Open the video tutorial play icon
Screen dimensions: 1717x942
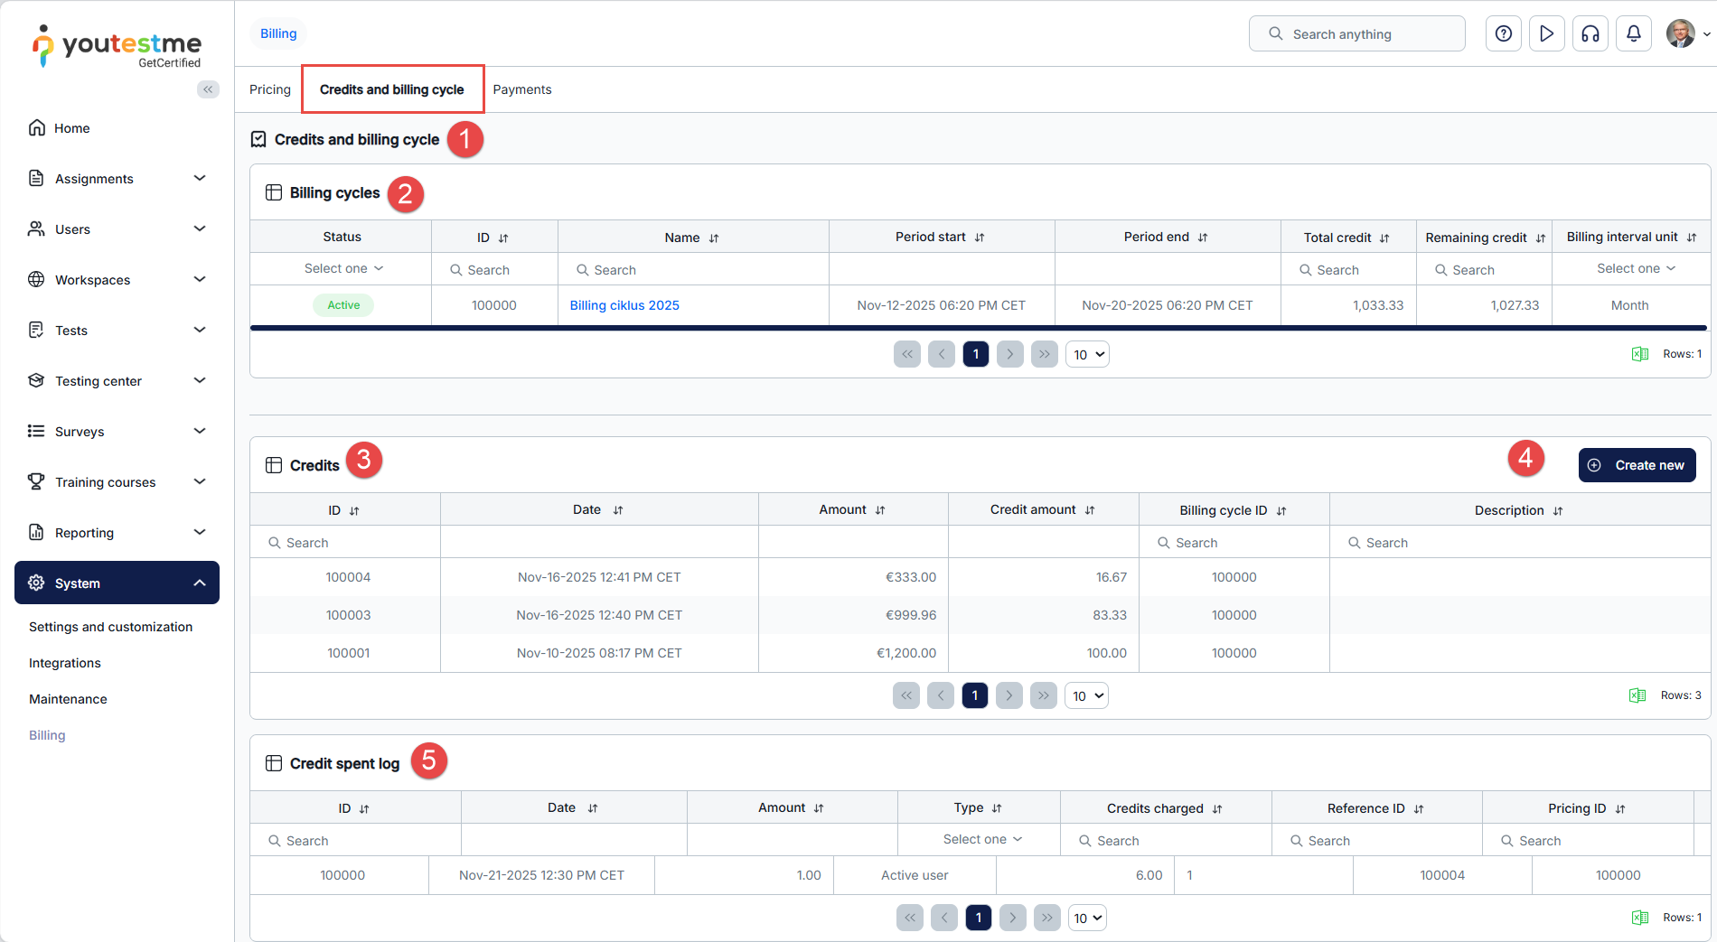coord(1547,33)
